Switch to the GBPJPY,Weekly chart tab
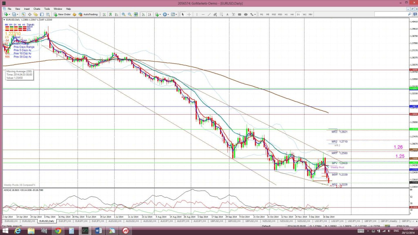 [x=389, y=221]
